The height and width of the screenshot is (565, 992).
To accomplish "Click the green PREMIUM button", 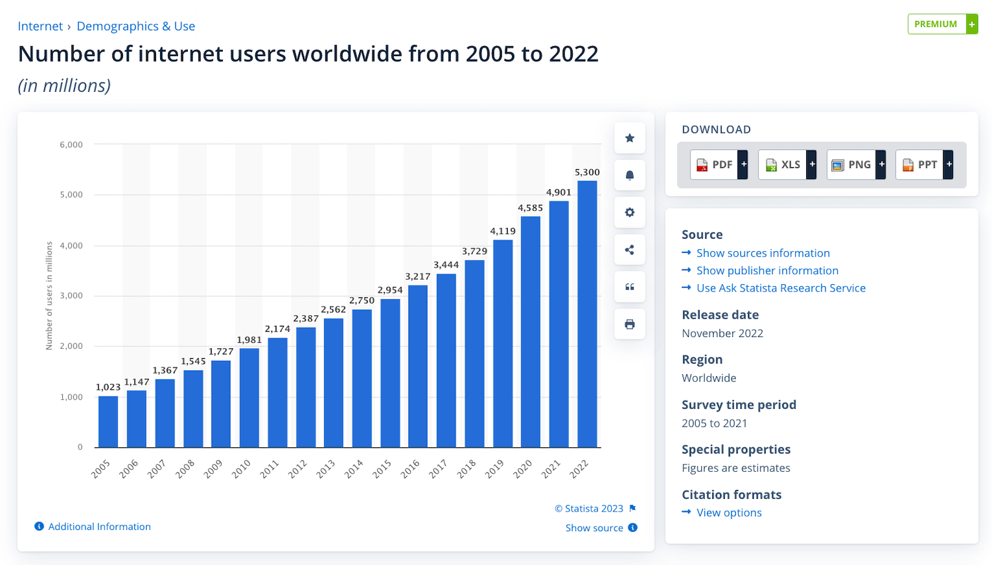I will point(942,24).
